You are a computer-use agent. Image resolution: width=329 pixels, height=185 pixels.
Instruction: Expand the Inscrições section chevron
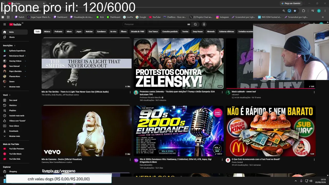point(15,45)
